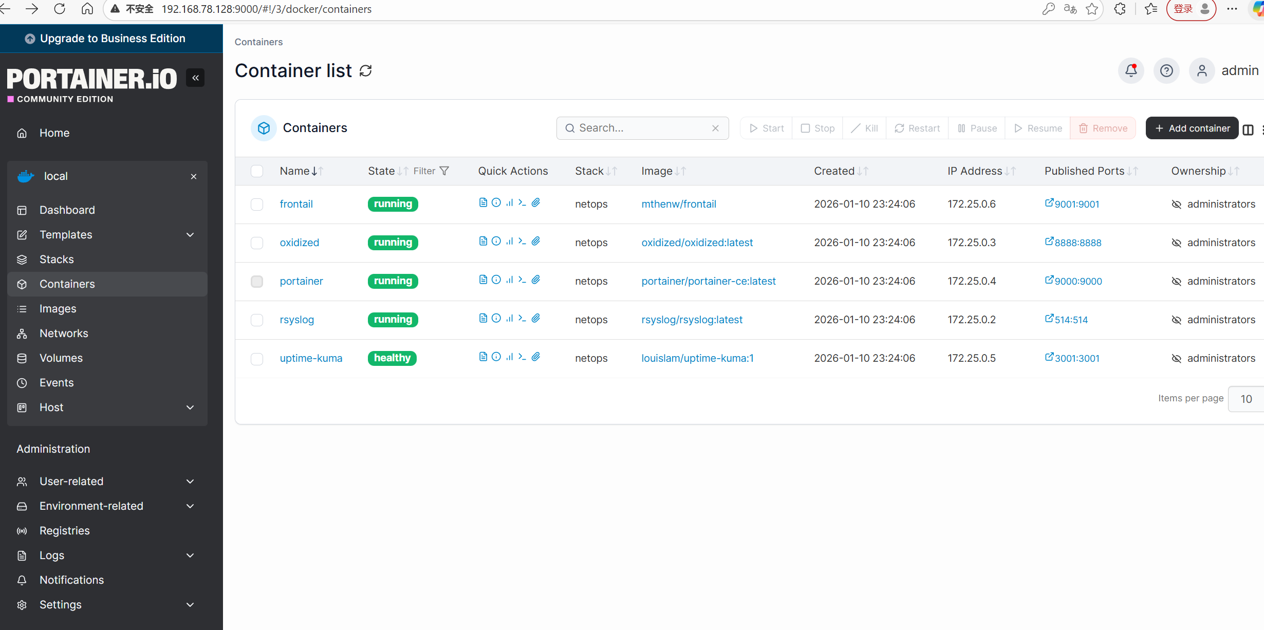Screen dimensions: 1264x630
Task: Open published port 3001:3001 link
Action: (1072, 358)
